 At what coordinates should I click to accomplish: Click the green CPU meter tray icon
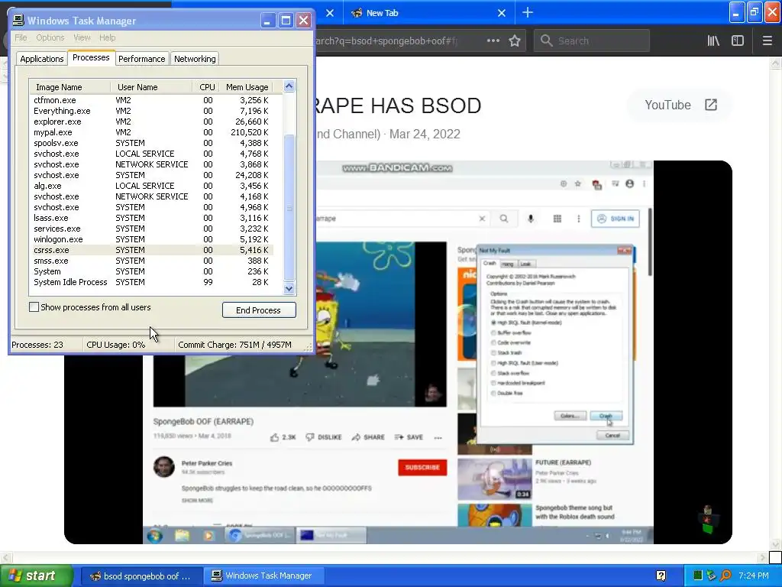pos(698,576)
